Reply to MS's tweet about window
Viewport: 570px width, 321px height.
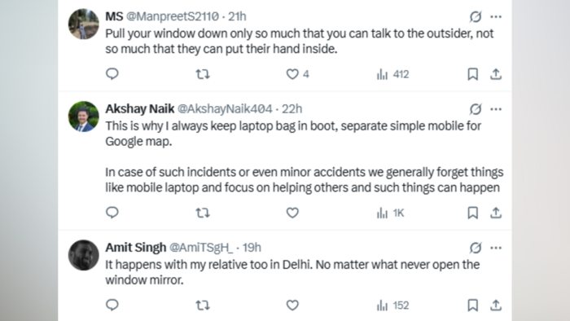point(112,74)
